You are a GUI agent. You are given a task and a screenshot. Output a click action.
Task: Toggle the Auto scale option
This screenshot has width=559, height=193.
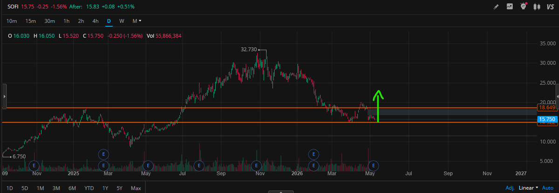pos(548,188)
